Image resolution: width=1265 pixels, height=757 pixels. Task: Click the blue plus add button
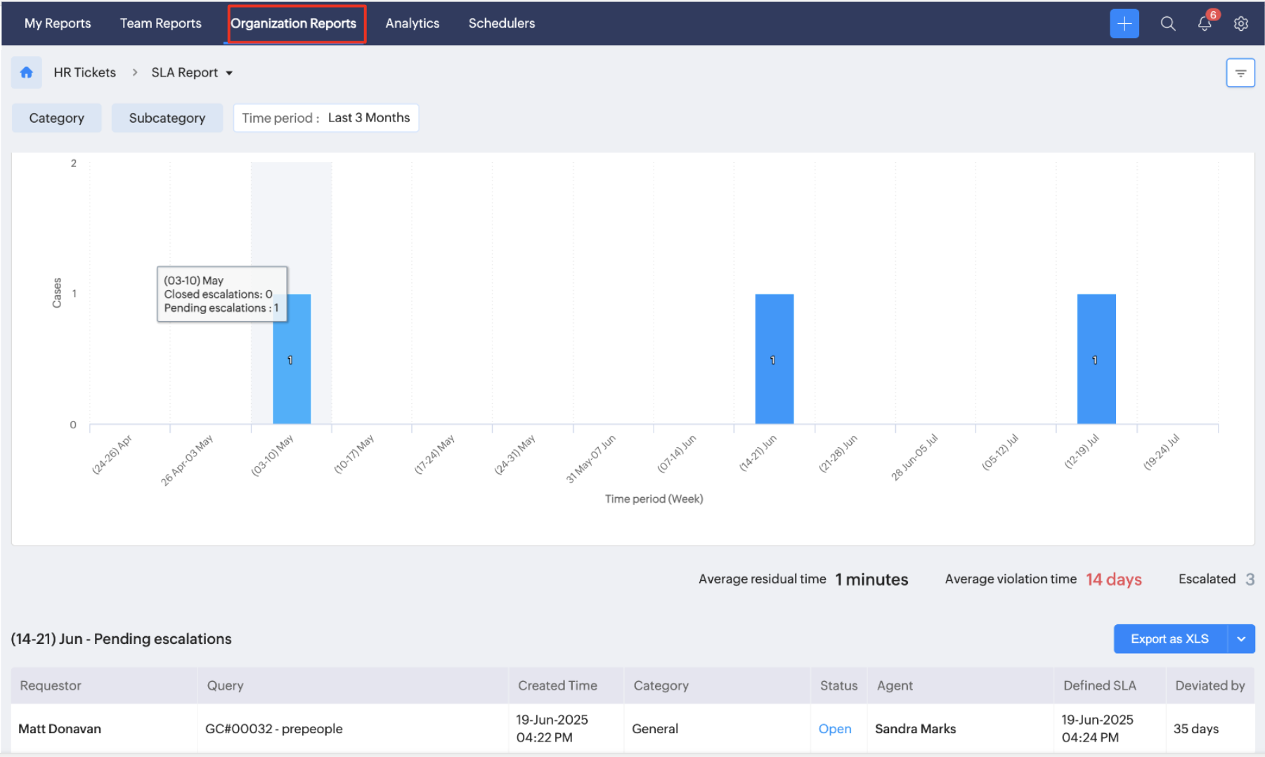(x=1124, y=24)
